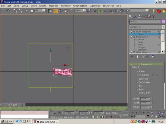Restrict transform to Y axis

pyautogui.click(x=100, y=11)
